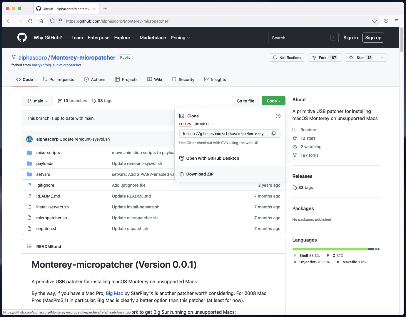406x317 pixels.
Task: Select the GitHub CLI clone tab
Action: pyautogui.click(x=203, y=124)
